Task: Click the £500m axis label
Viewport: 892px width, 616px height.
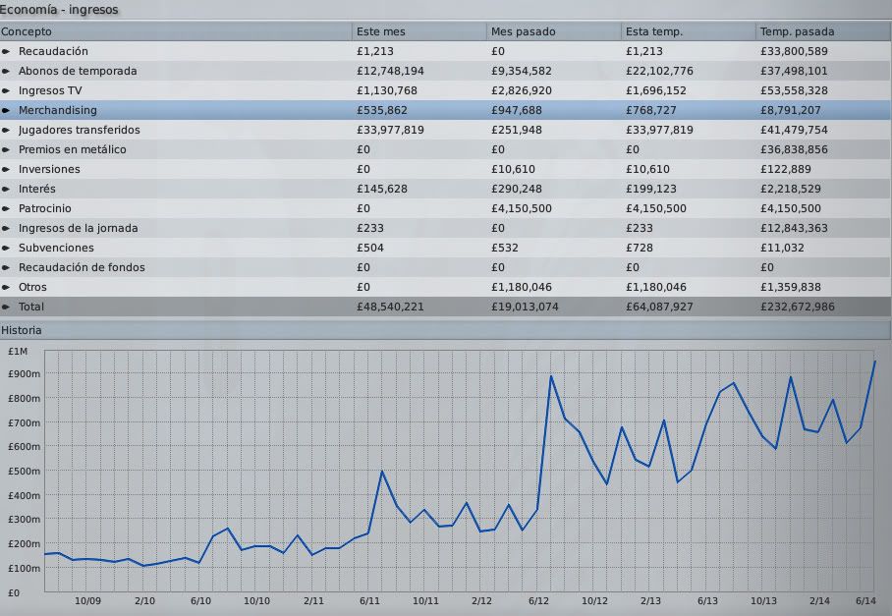Action: [x=24, y=471]
